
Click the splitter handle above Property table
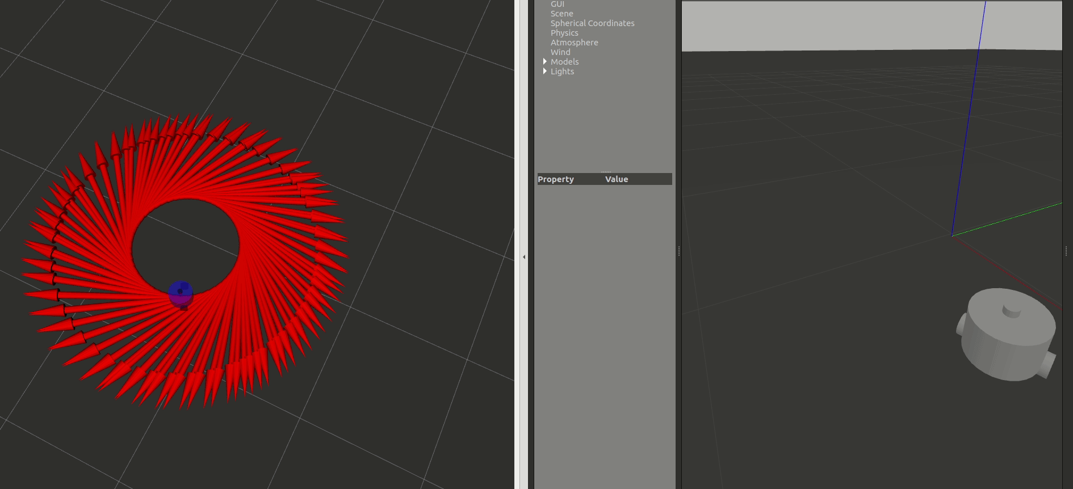[x=606, y=171]
